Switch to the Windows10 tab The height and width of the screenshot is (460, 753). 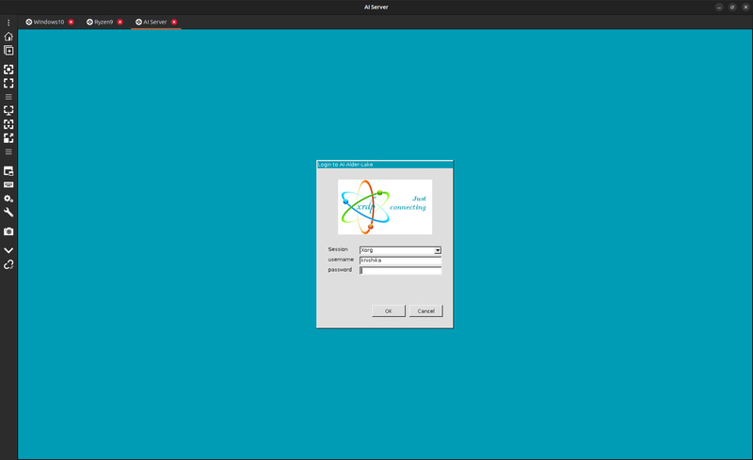click(x=49, y=22)
